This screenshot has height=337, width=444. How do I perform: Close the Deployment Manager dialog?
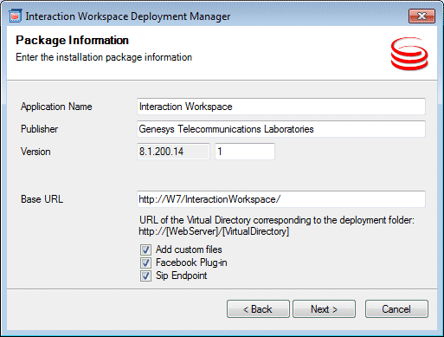tap(421, 16)
